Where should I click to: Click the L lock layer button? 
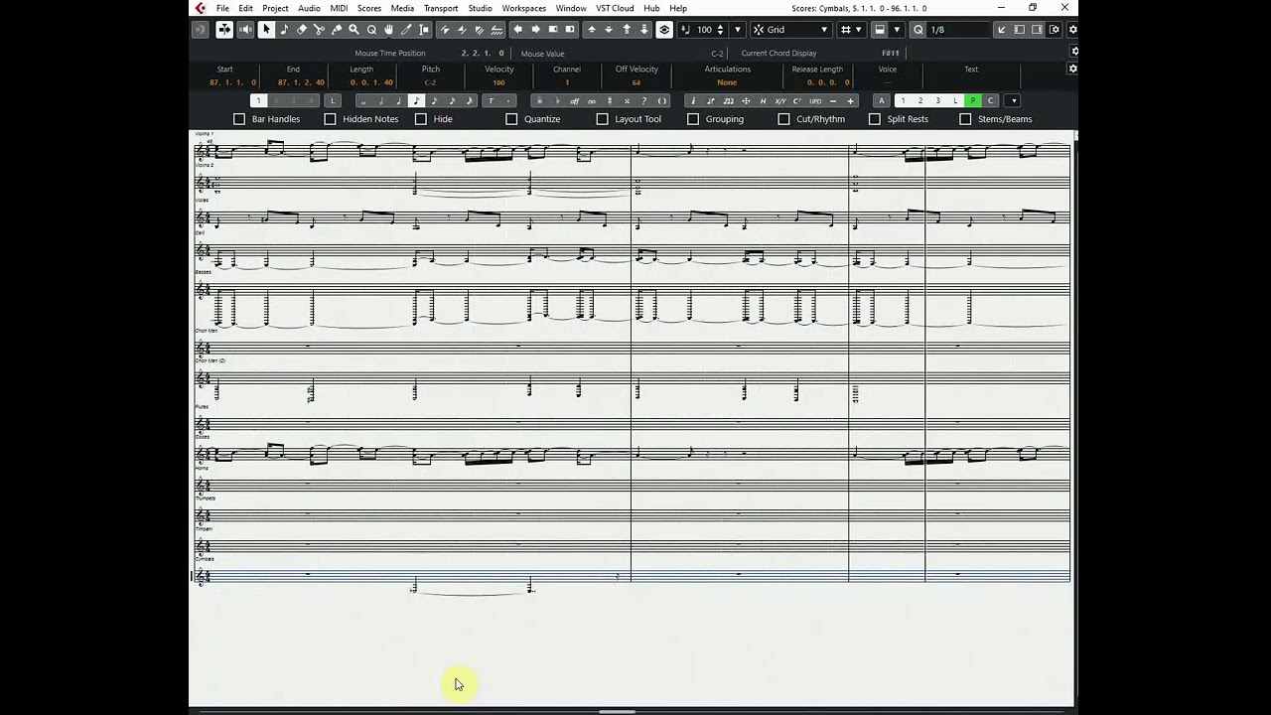click(955, 100)
